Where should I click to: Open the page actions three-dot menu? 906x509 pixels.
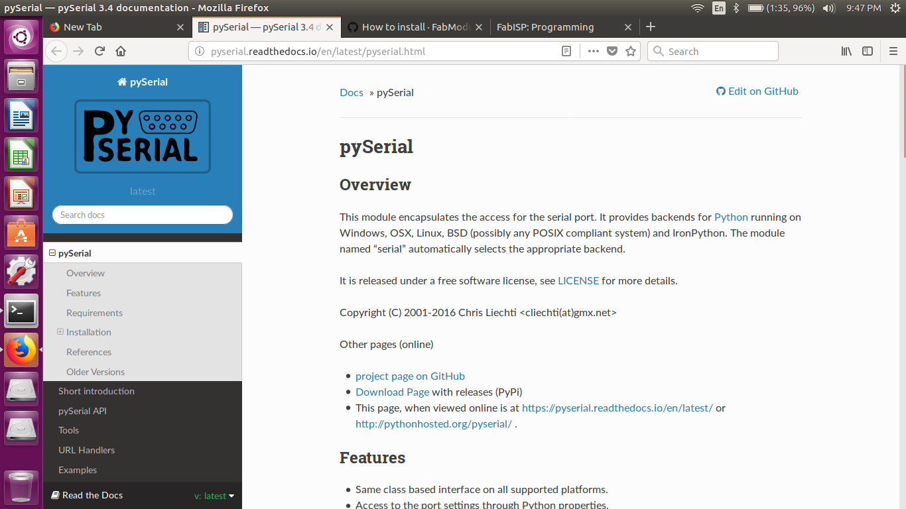pyautogui.click(x=593, y=51)
